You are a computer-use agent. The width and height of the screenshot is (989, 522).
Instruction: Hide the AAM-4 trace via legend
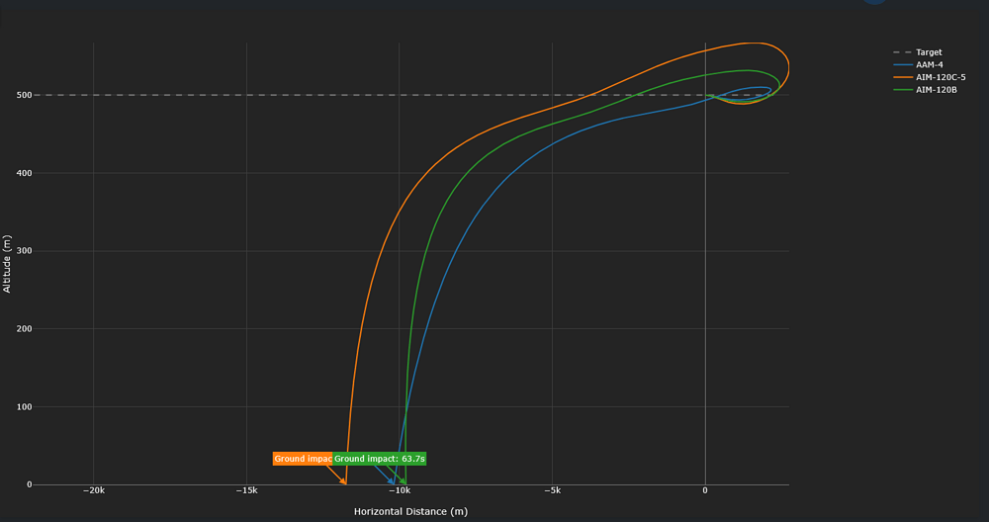point(928,64)
